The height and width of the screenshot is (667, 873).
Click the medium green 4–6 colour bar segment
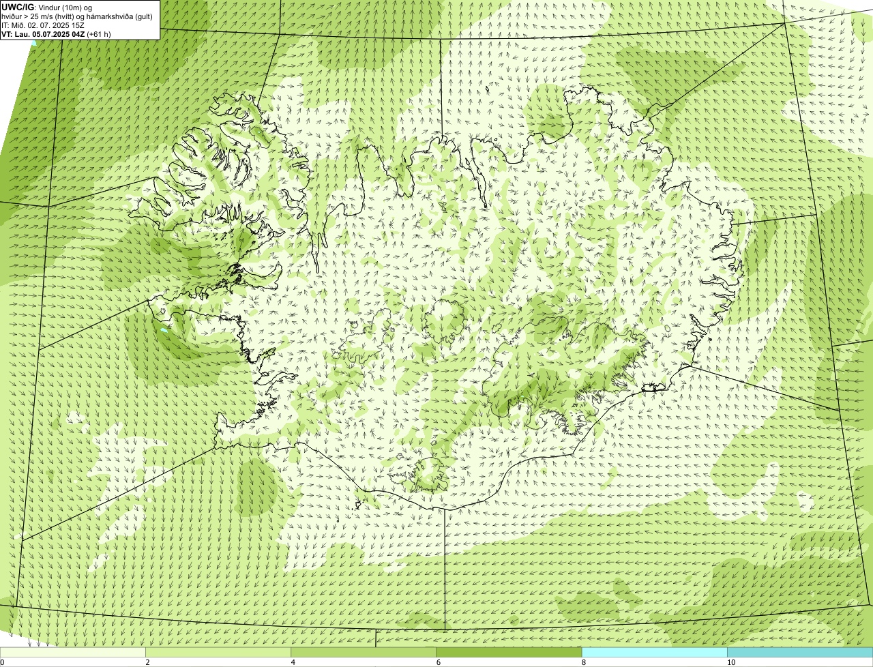click(364, 653)
